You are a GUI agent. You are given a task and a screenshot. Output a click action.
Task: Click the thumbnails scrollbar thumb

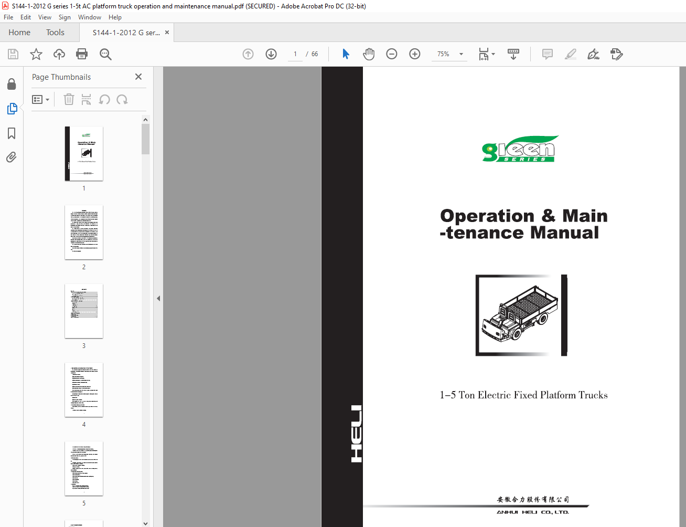point(145,139)
